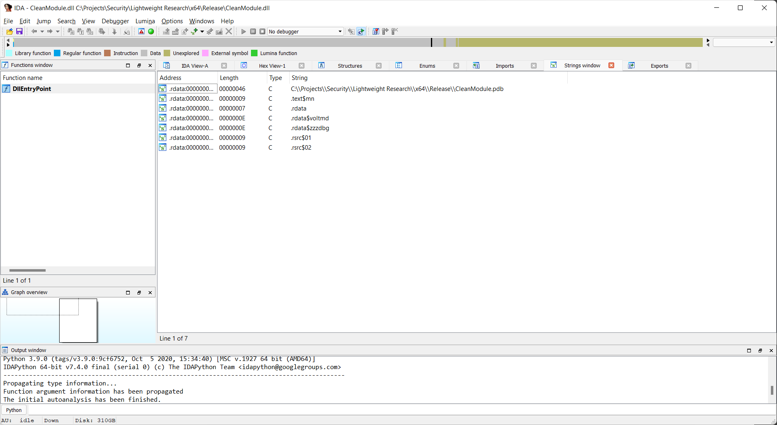Sort strings by String column header
Viewport: 777px width, 425px height.
coord(428,77)
